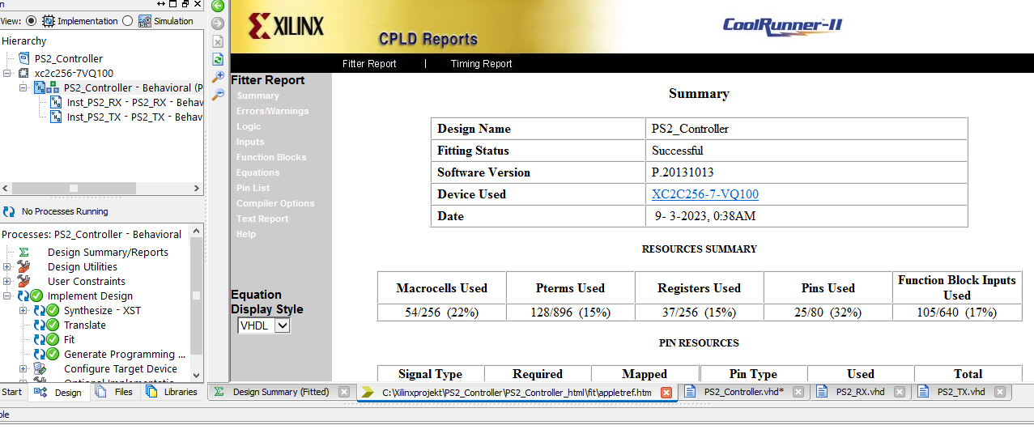Click the Hierarchy horizontal scrollbar thumb
1034x438 pixels.
(x=74, y=188)
